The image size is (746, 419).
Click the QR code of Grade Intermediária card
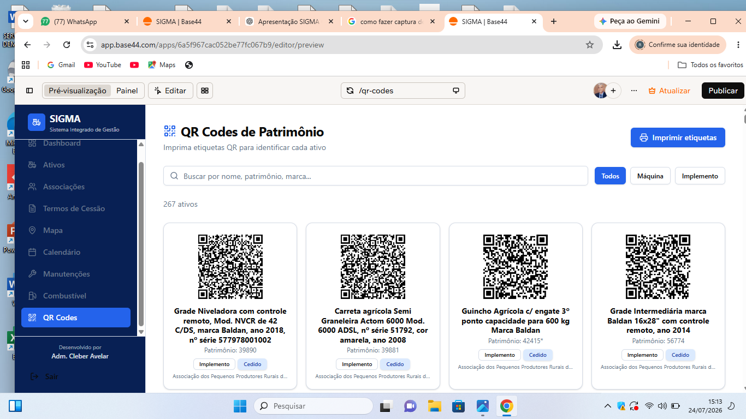(x=658, y=267)
